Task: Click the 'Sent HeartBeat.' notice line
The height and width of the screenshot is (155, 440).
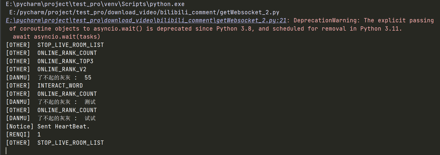Action: tap(48, 126)
